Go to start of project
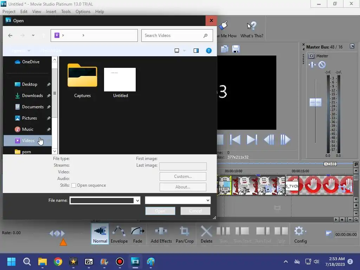 pyautogui.click(x=235, y=139)
